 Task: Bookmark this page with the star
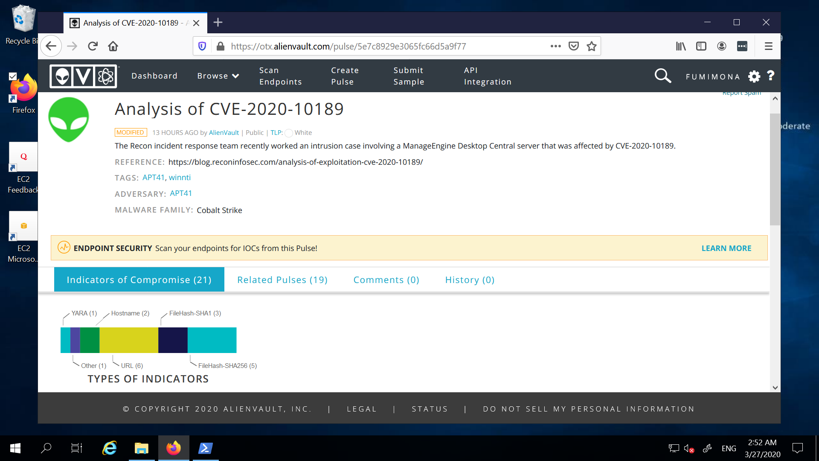click(x=592, y=46)
